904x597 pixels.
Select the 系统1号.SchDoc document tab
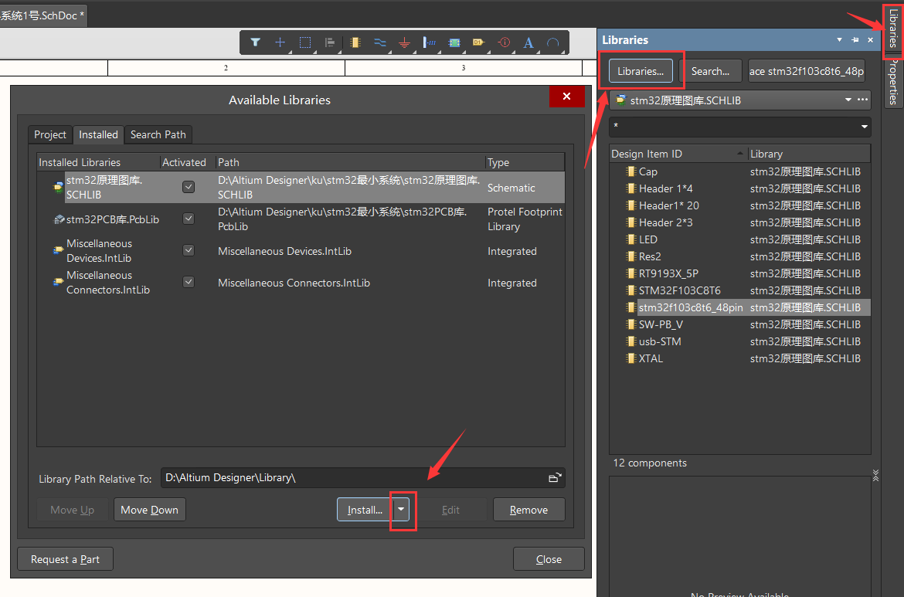[x=42, y=15]
